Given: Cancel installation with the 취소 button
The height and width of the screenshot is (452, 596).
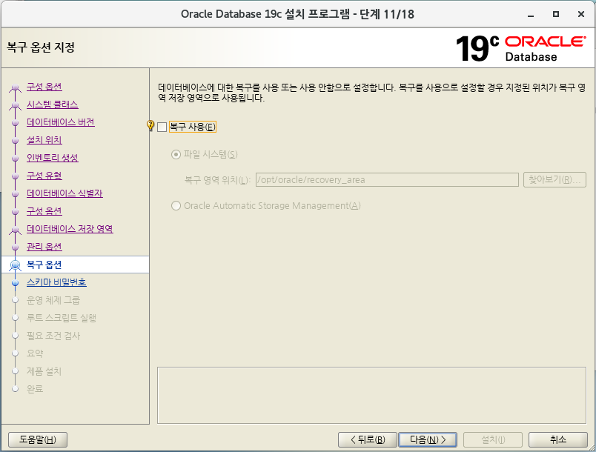Looking at the screenshot, I should click(x=558, y=440).
